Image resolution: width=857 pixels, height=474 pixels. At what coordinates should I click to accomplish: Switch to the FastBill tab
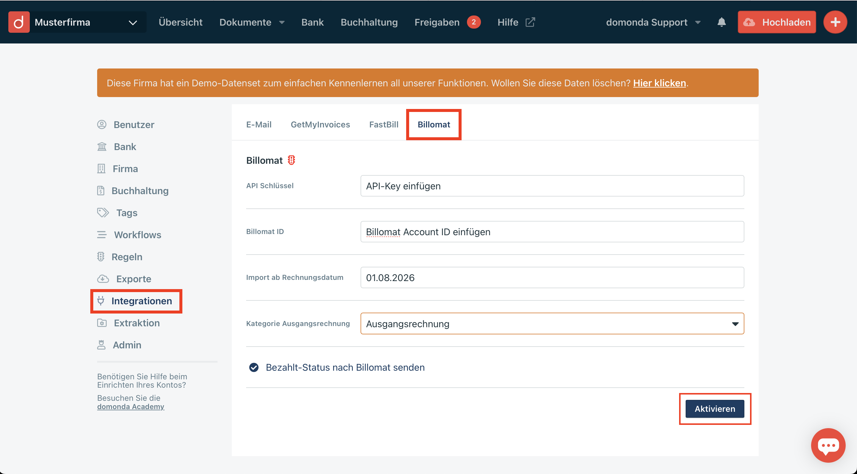(x=384, y=124)
